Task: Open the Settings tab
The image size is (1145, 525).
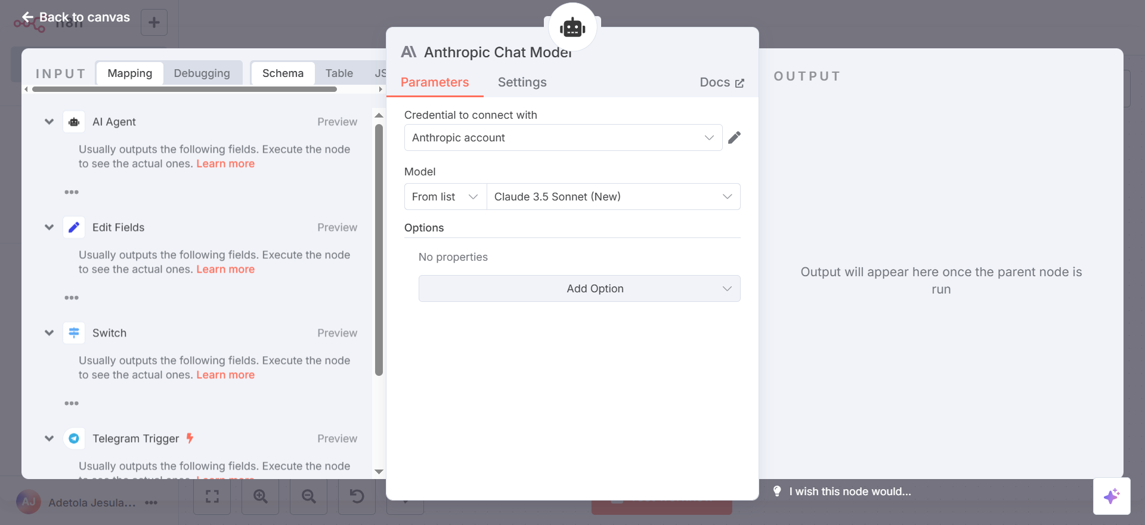Action: pos(522,82)
